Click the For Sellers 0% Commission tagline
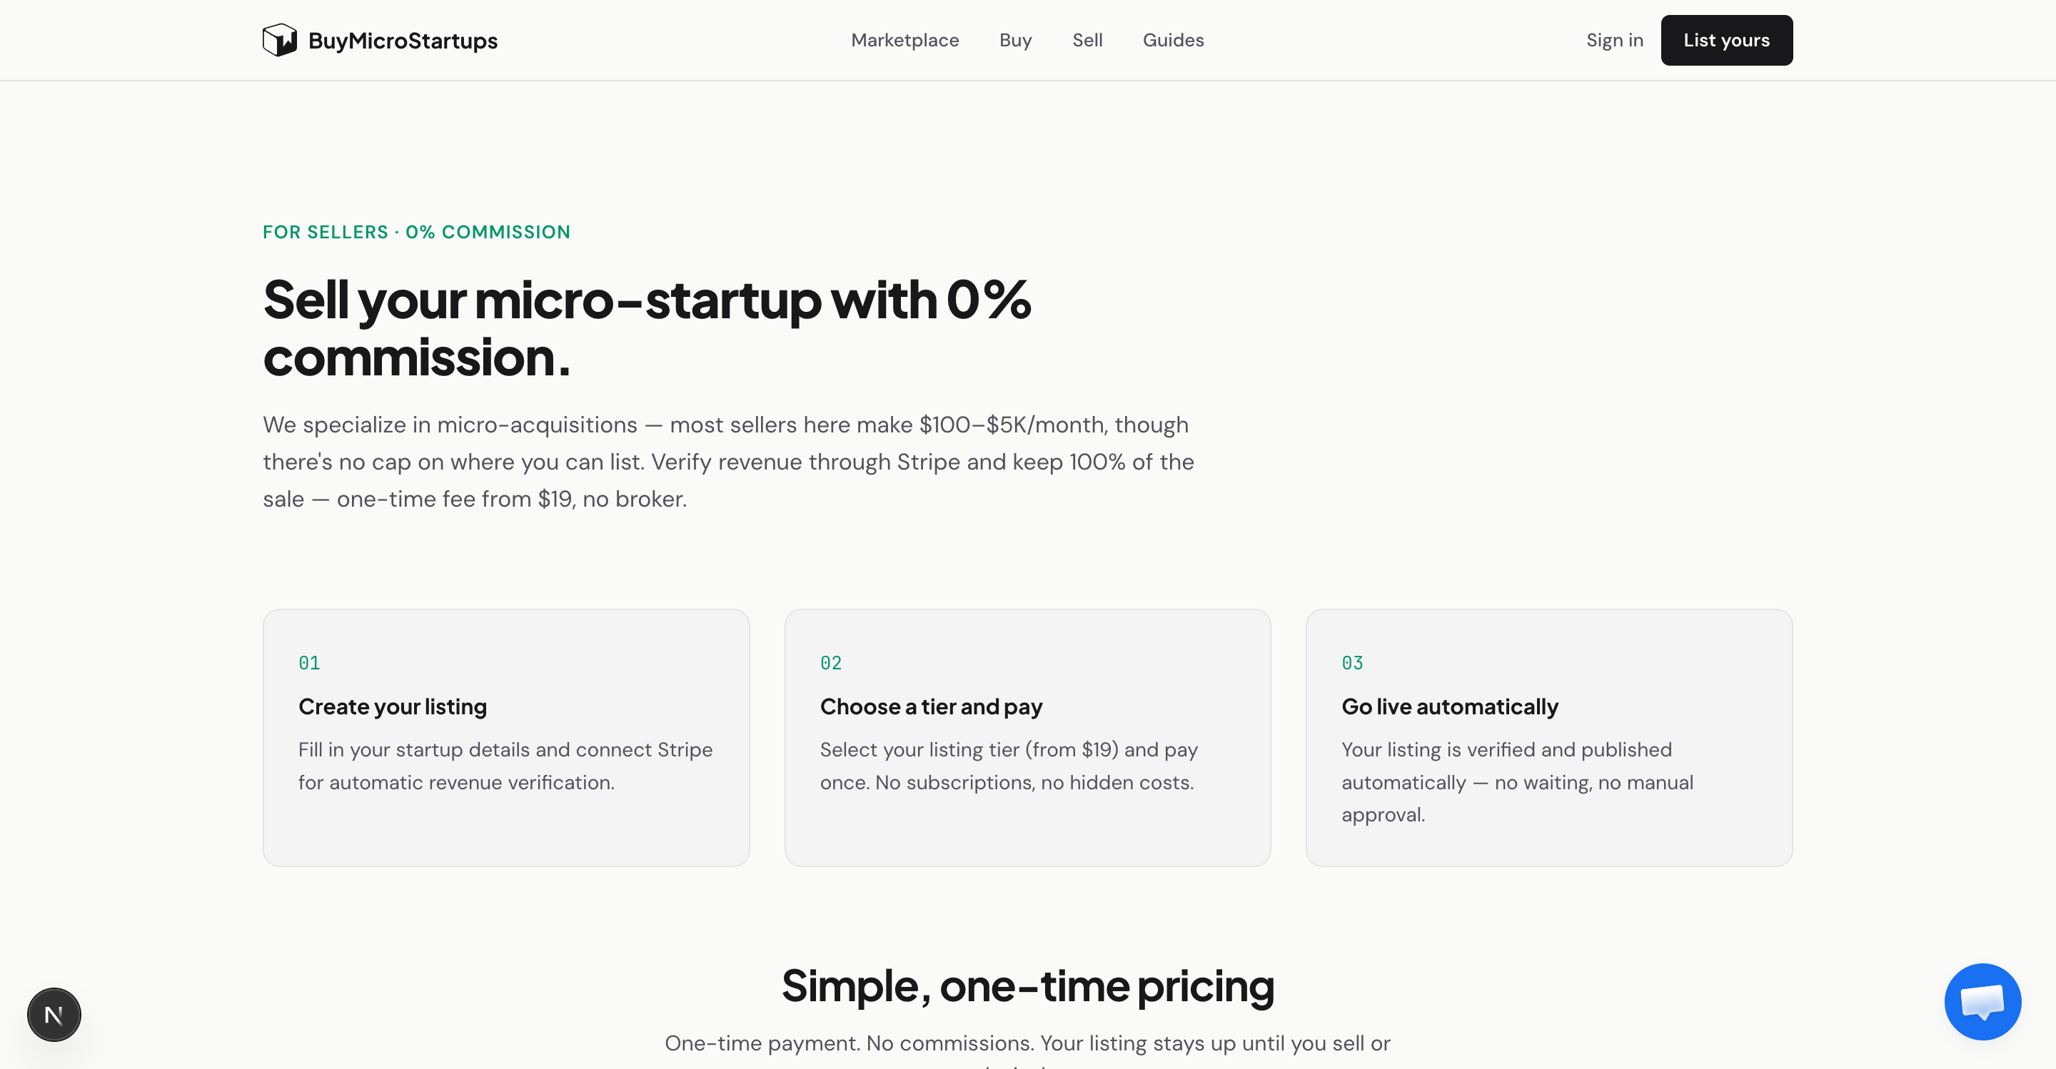2056x1069 pixels. (x=417, y=232)
